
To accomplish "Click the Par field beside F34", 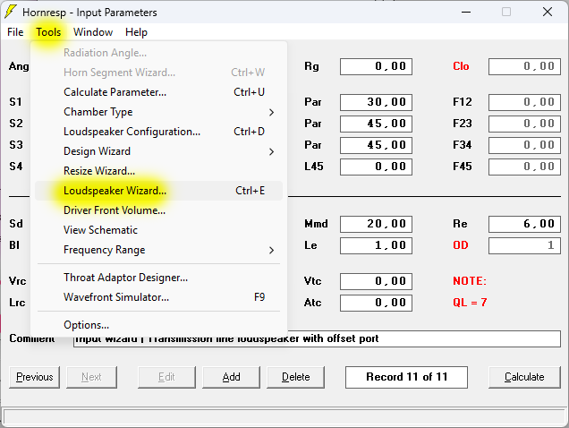I will pos(376,145).
